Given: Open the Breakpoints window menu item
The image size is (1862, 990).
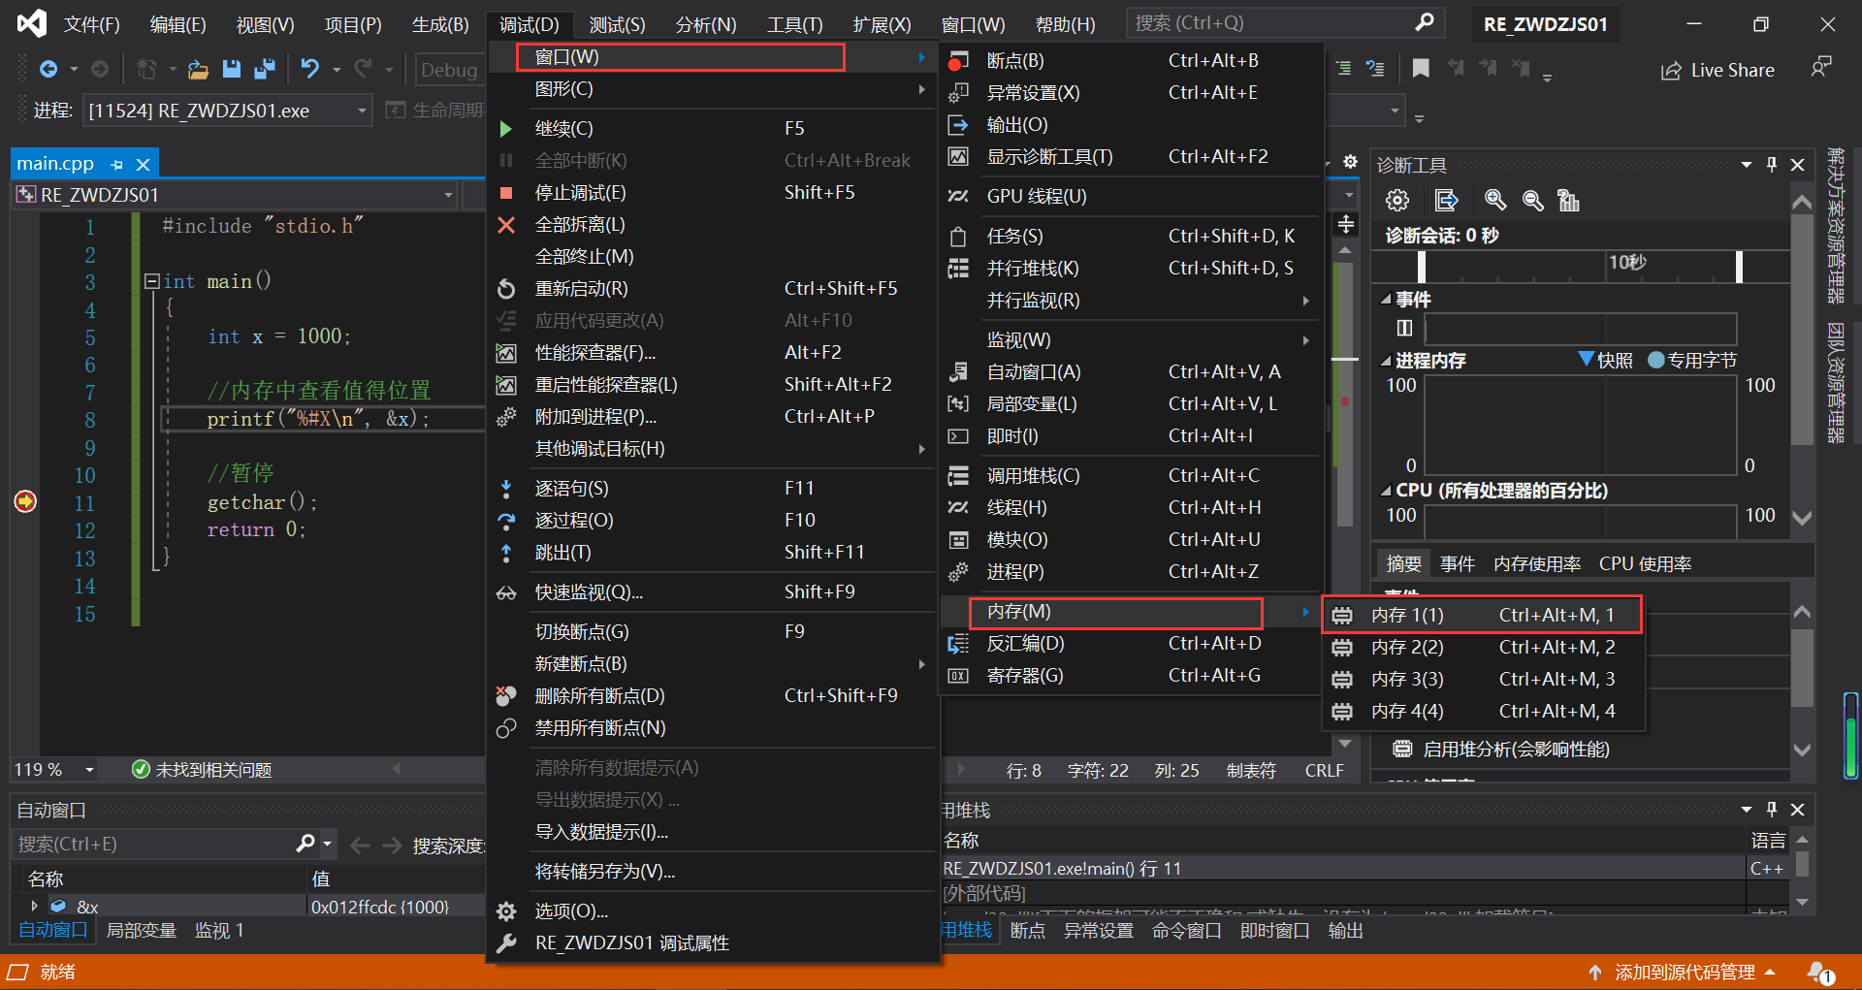Looking at the screenshot, I should 1131,60.
